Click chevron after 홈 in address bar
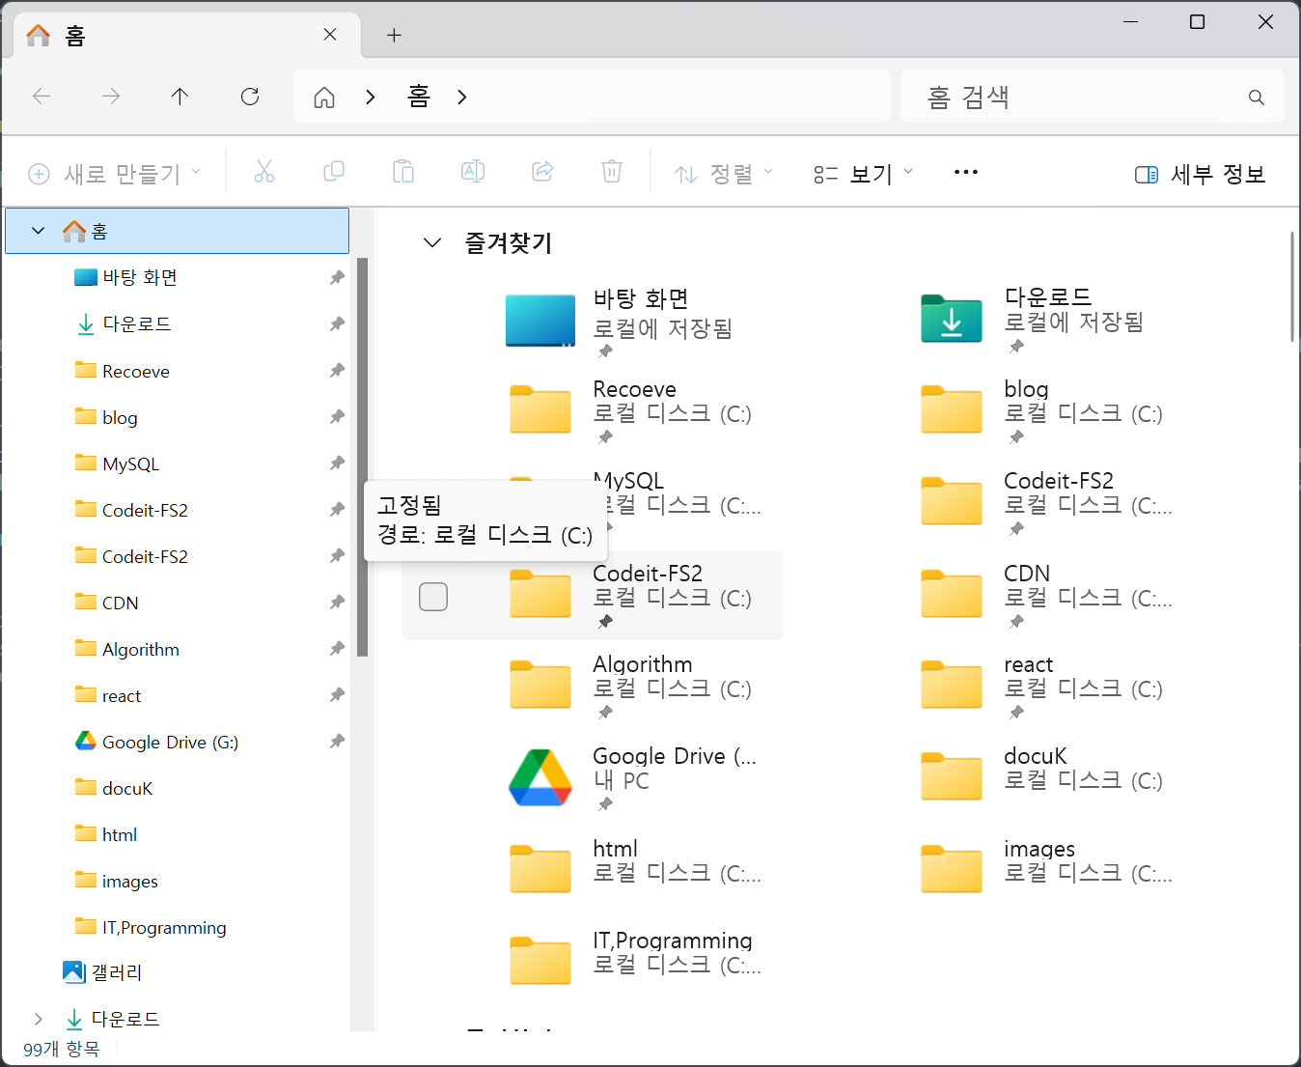The image size is (1301, 1067). coord(462,98)
